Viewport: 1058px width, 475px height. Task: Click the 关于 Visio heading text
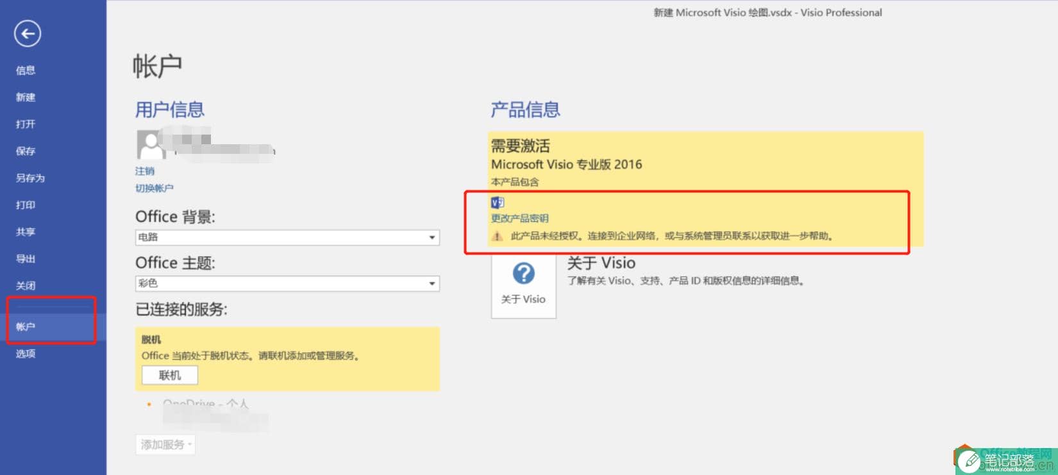tap(601, 263)
